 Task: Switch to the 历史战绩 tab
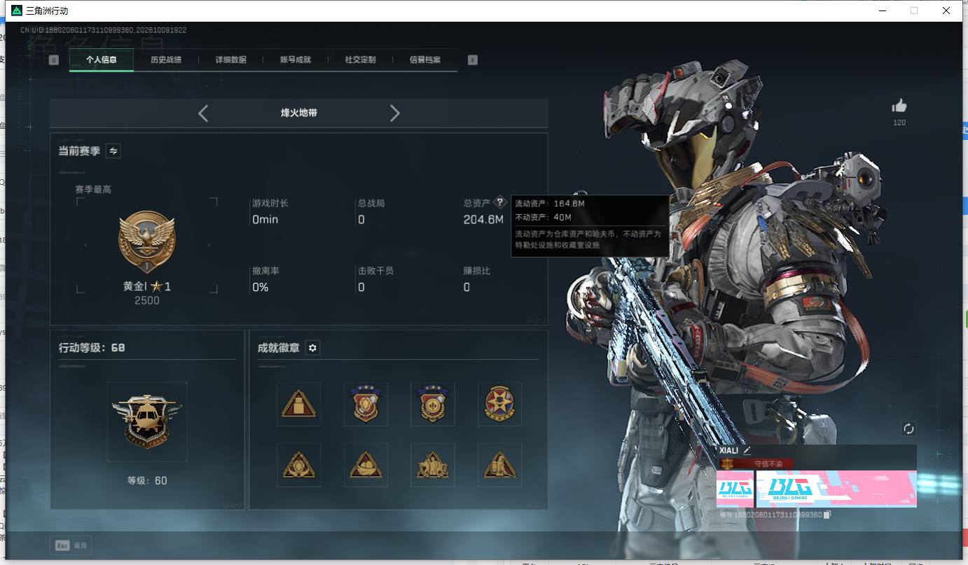[x=166, y=60]
